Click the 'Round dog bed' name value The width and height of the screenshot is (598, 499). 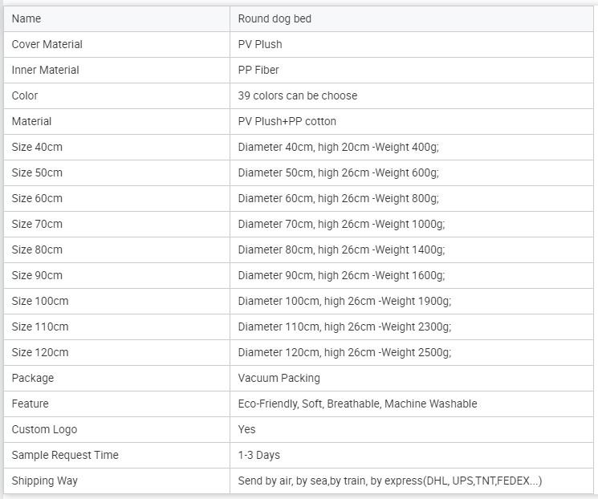point(275,18)
